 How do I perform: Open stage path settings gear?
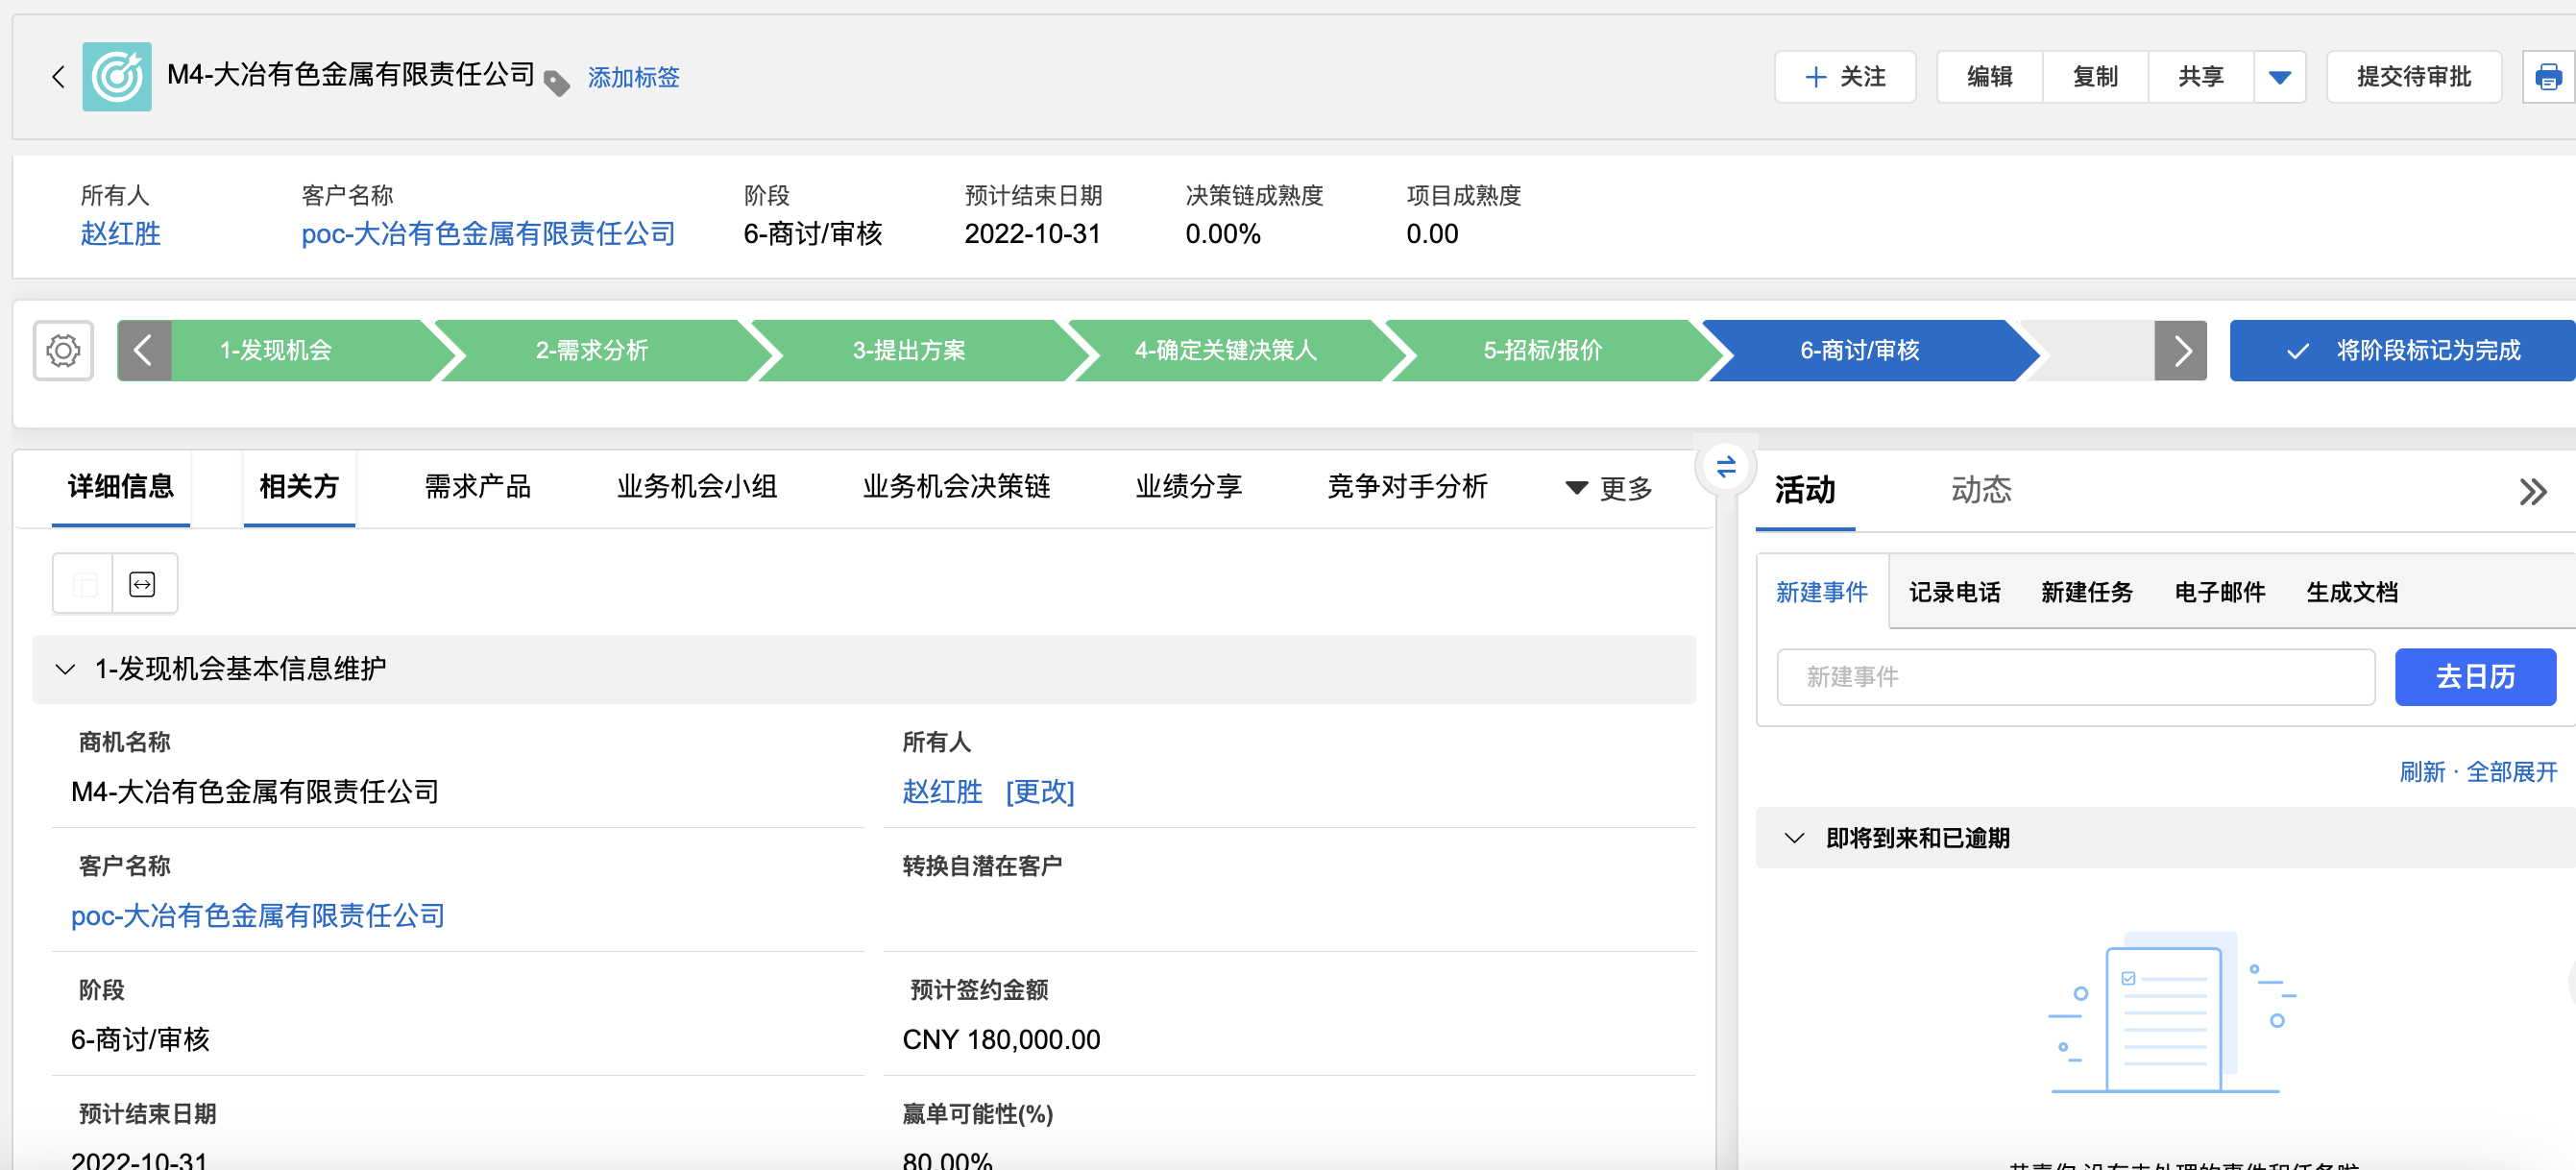tap(63, 351)
